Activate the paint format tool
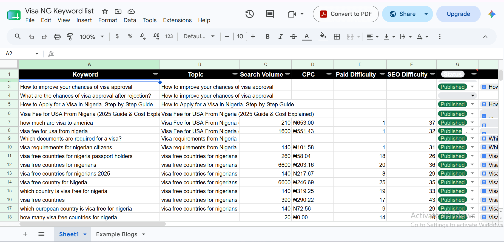Screen dimensions: 504x242 coord(70,37)
